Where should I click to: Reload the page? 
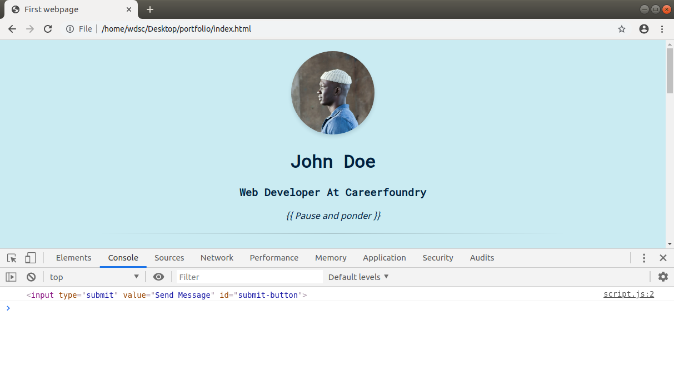(48, 29)
